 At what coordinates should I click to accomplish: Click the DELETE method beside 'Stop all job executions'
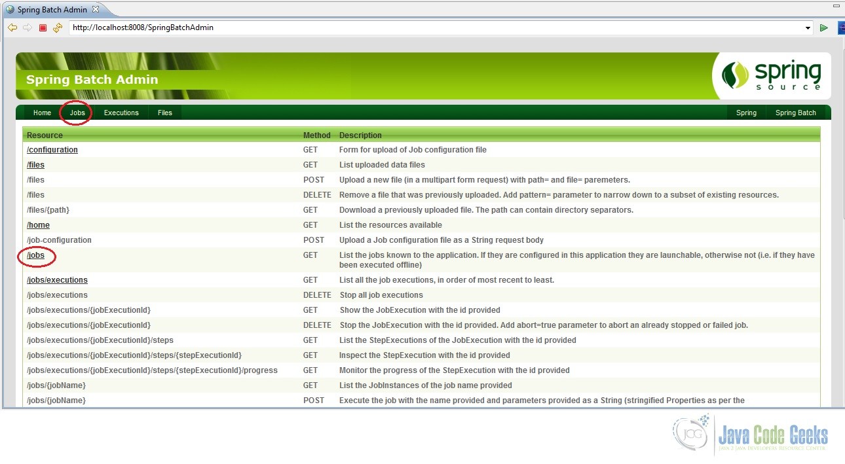pos(317,295)
